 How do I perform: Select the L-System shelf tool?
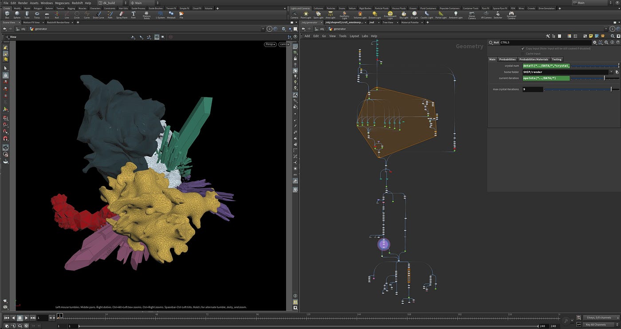[160, 15]
